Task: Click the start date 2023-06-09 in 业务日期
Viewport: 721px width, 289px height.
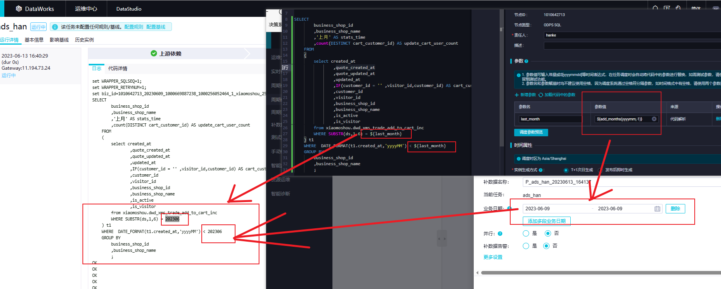Action: (x=538, y=209)
